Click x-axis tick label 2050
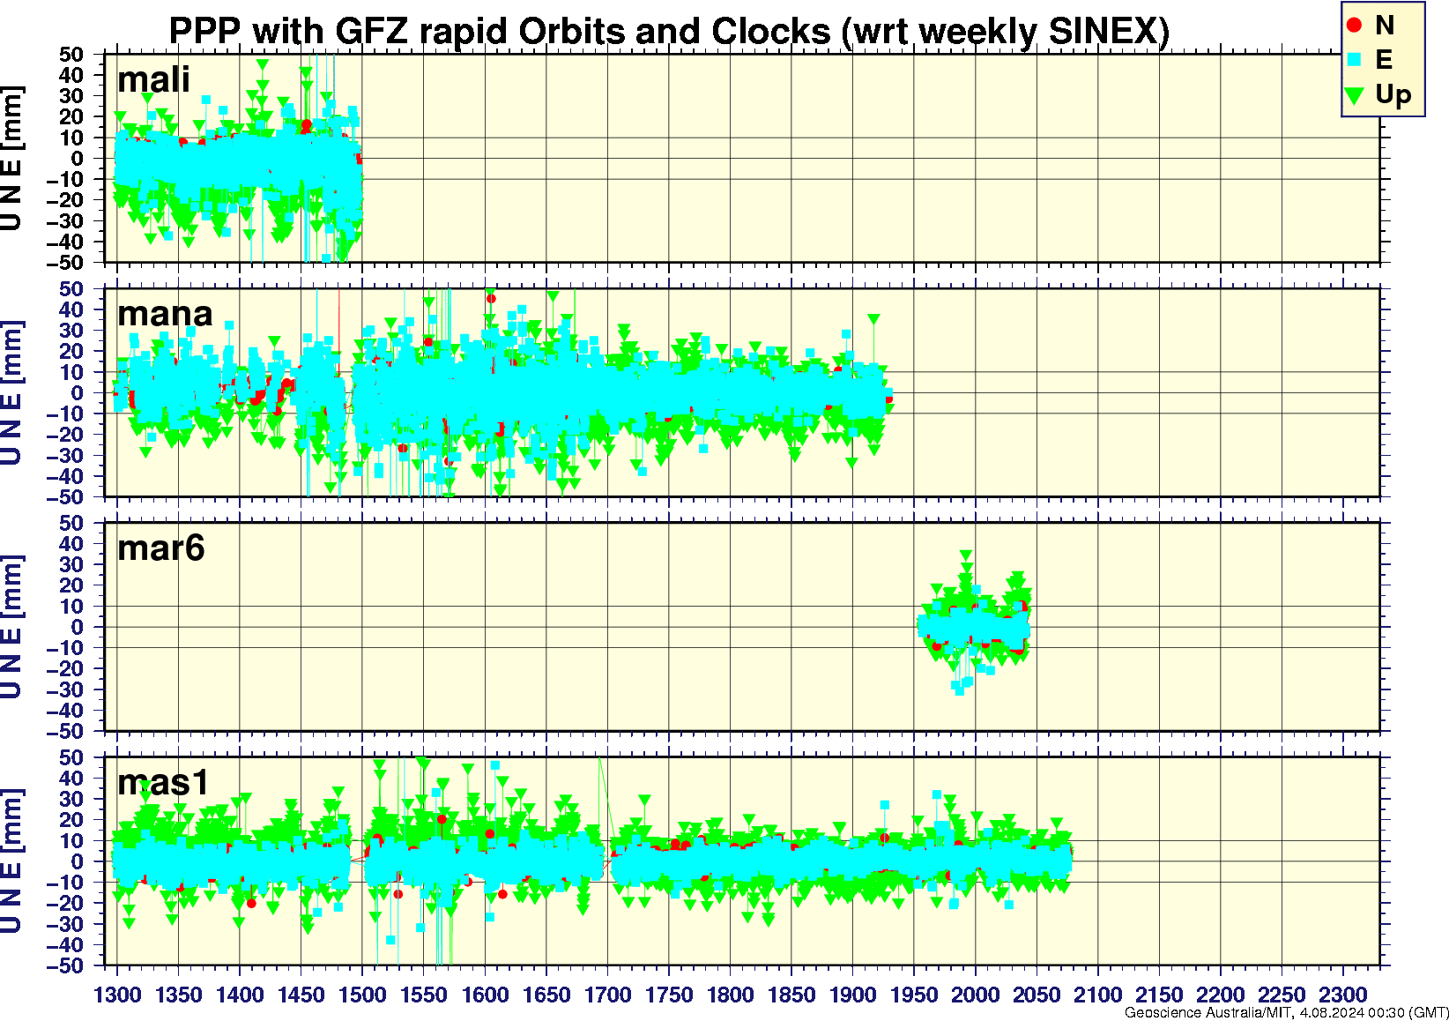The width and height of the screenshot is (1449, 1021). click(x=1037, y=995)
